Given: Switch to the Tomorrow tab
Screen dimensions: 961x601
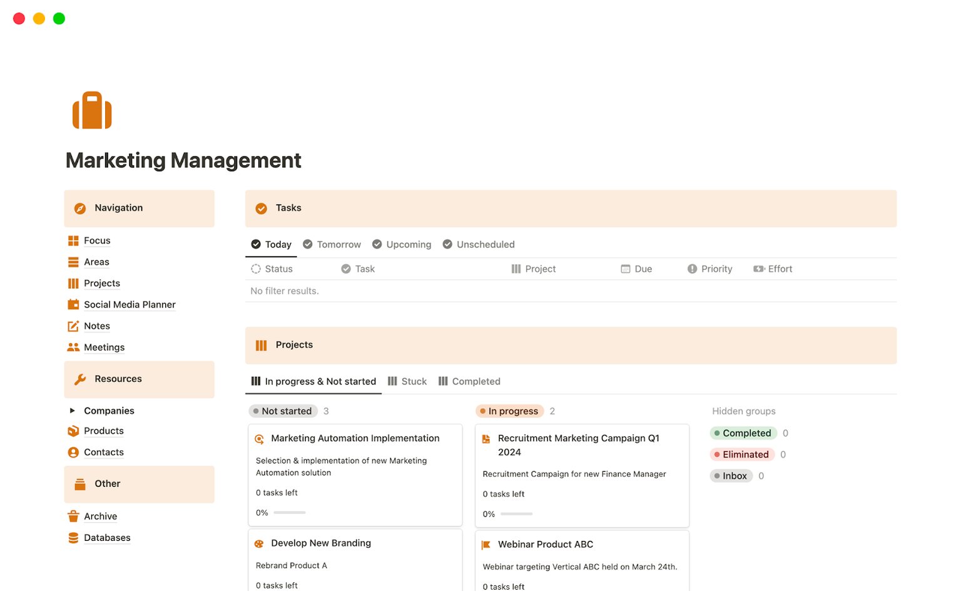Looking at the screenshot, I should (332, 244).
